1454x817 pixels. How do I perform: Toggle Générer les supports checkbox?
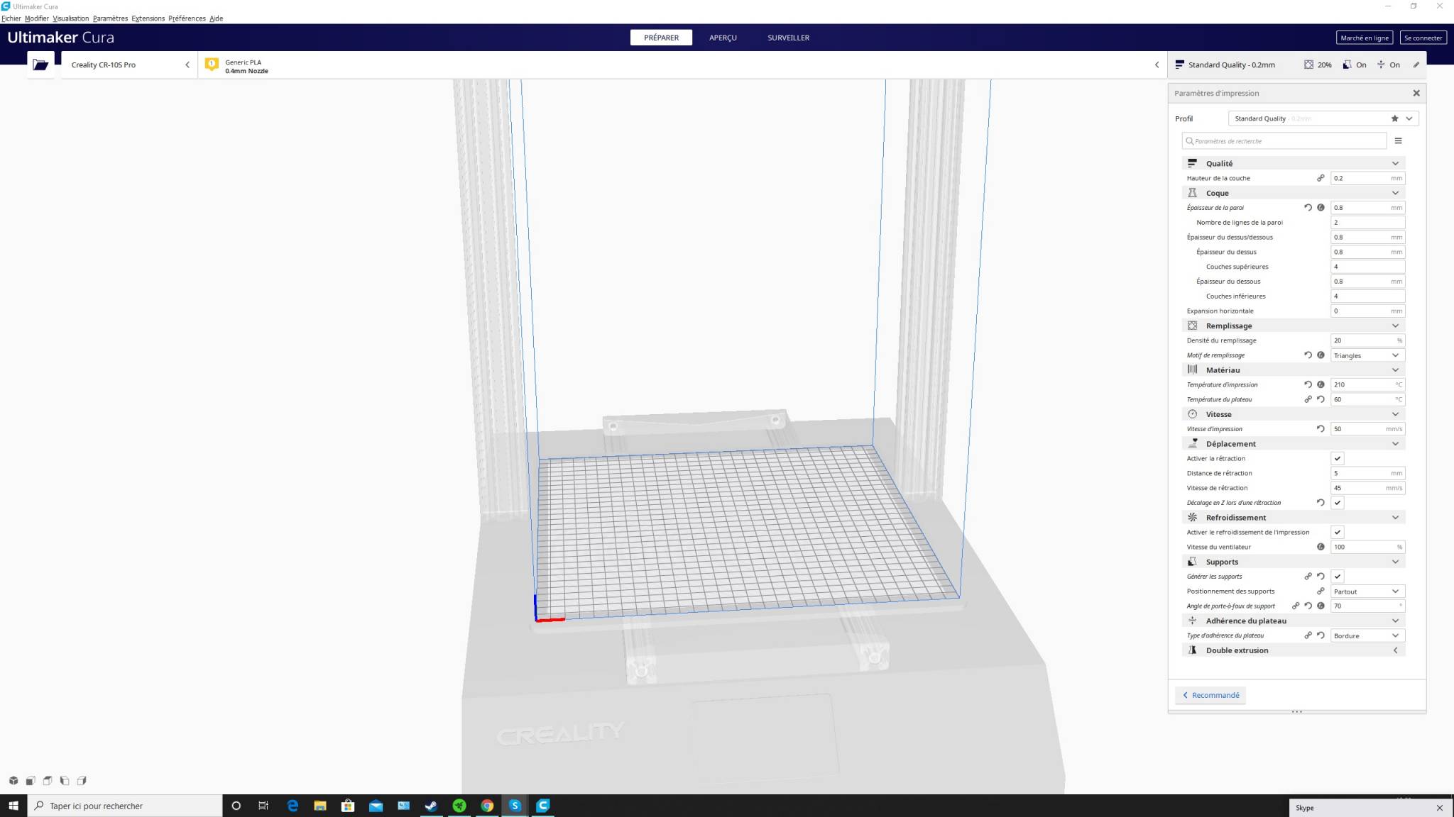(1338, 577)
